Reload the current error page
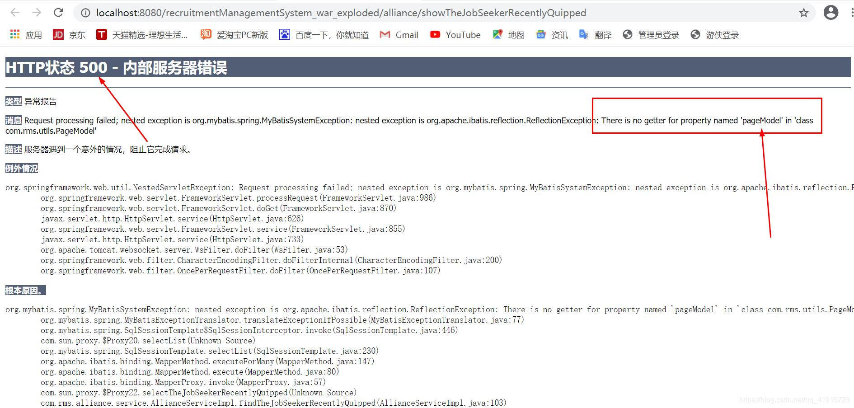854x408 pixels. (x=58, y=12)
